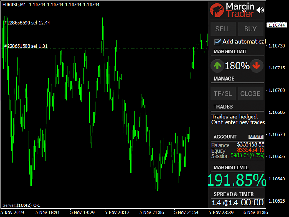Click the ACCOUNT section header
The height and width of the screenshot is (217, 289).
click(x=225, y=136)
